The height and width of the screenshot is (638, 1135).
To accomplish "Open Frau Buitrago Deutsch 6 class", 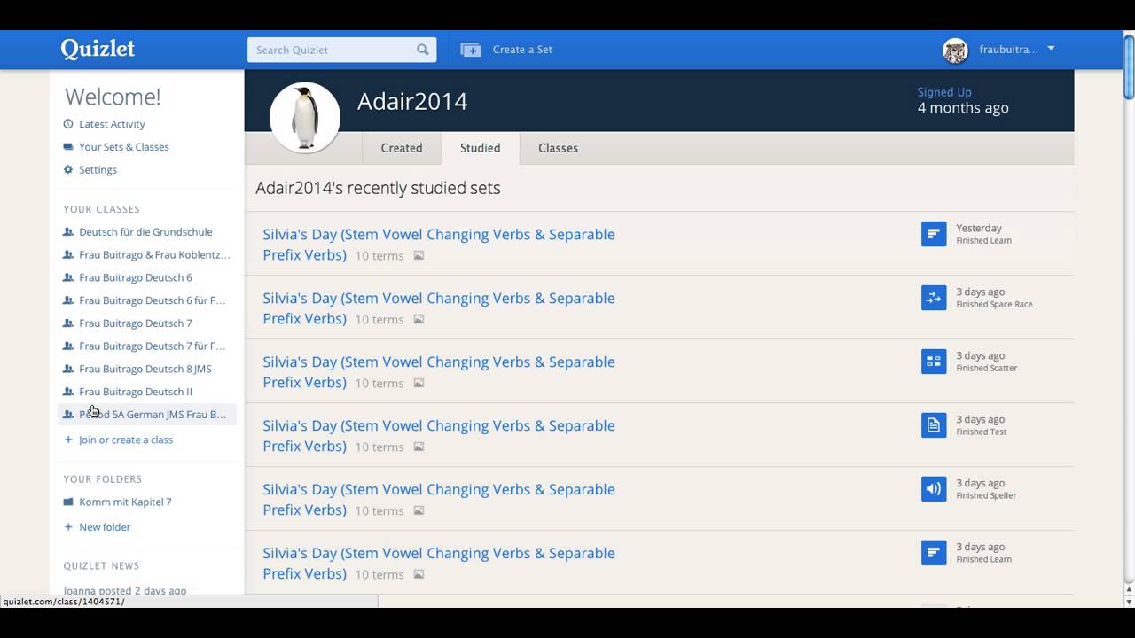I will click(x=135, y=277).
